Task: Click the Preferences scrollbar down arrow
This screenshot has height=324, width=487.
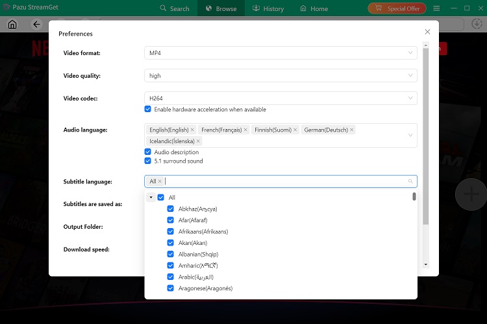Action: 426,264
